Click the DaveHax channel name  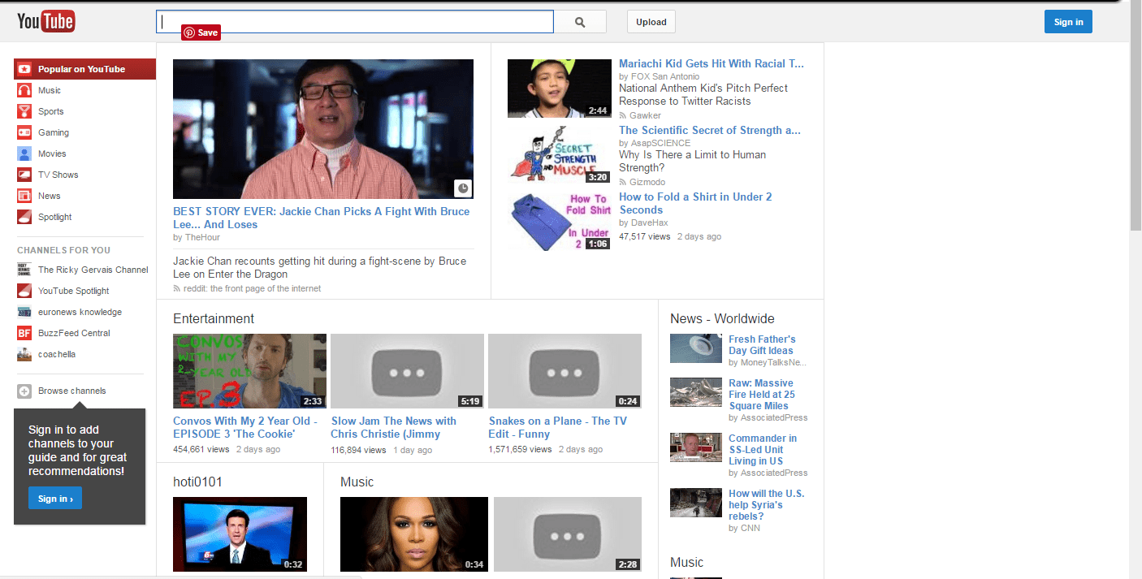[x=650, y=223]
